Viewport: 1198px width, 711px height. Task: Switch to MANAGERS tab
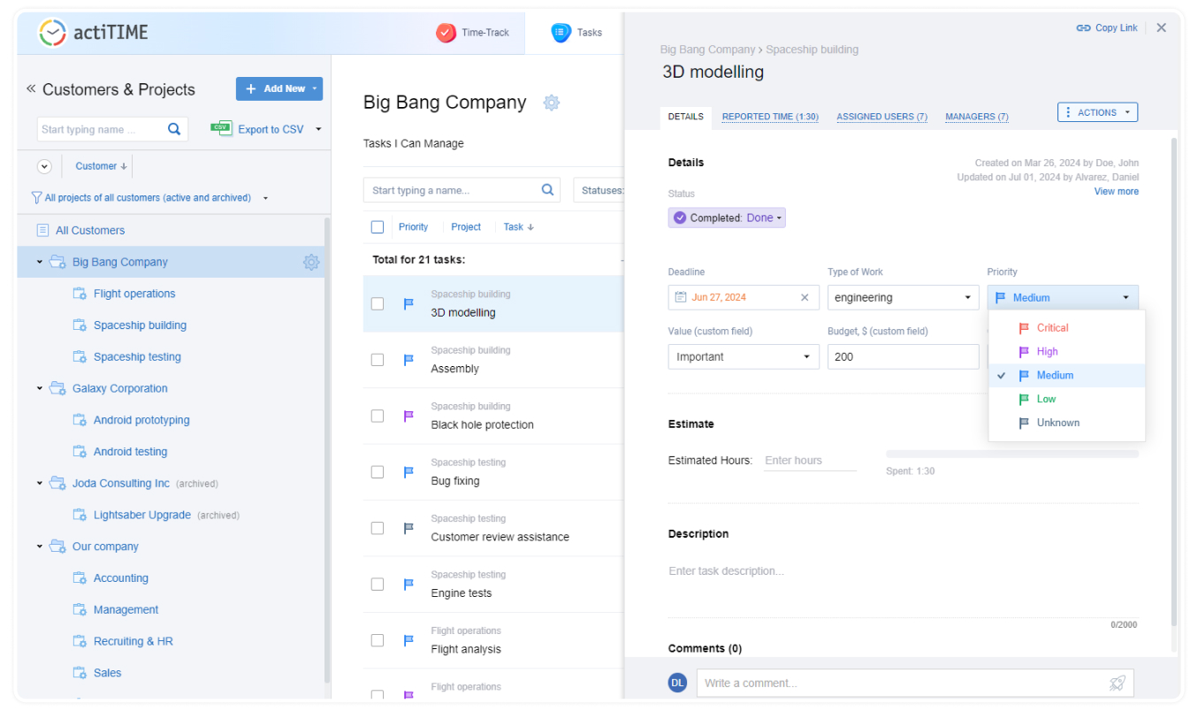click(x=977, y=117)
